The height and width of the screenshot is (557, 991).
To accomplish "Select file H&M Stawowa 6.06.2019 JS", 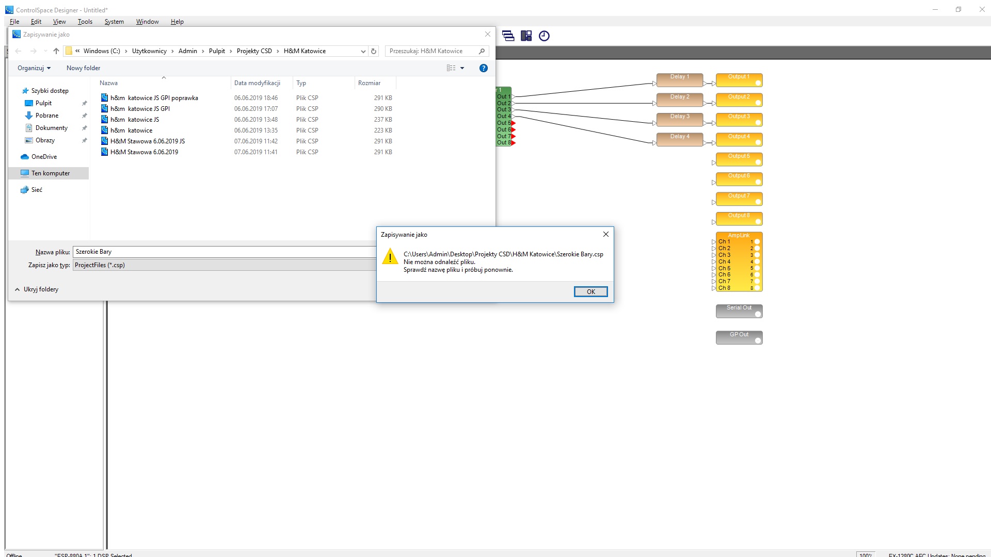I will [148, 141].
